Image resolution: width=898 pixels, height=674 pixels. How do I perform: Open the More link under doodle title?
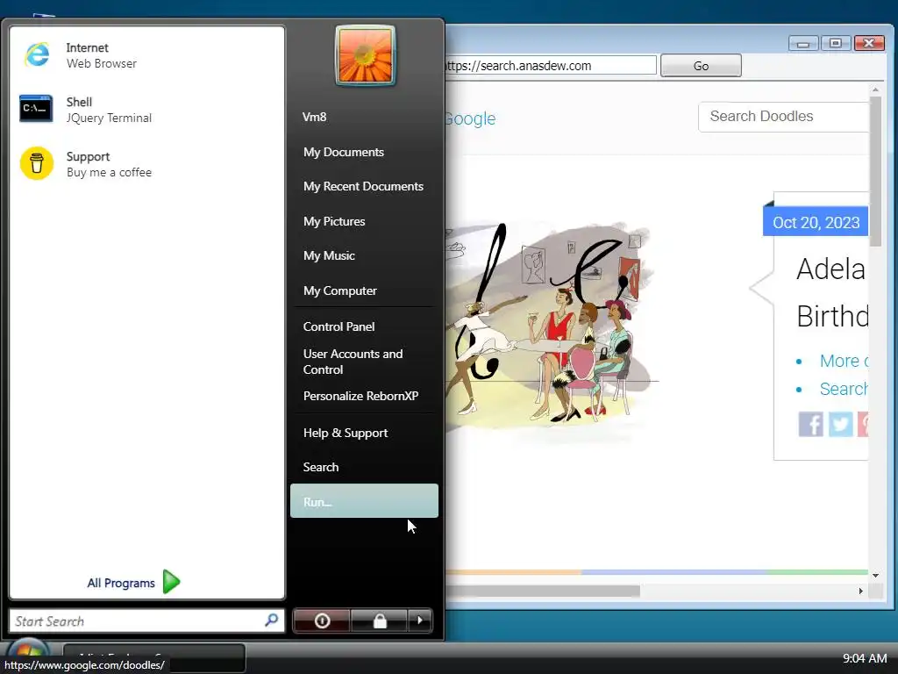click(x=845, y=361)
